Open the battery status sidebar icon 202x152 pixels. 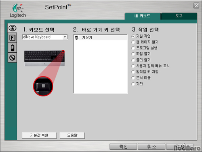pos(12,48)
